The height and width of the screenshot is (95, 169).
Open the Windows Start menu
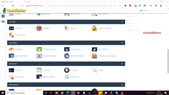(3, 93)
